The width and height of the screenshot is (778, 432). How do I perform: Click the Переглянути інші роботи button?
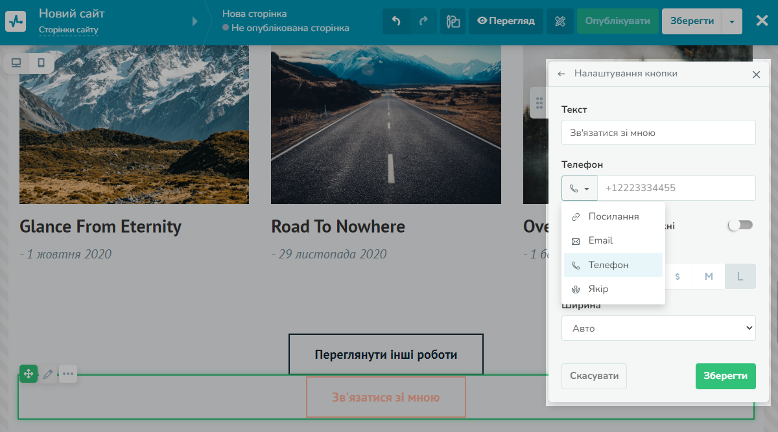click(x=386, y=354)
